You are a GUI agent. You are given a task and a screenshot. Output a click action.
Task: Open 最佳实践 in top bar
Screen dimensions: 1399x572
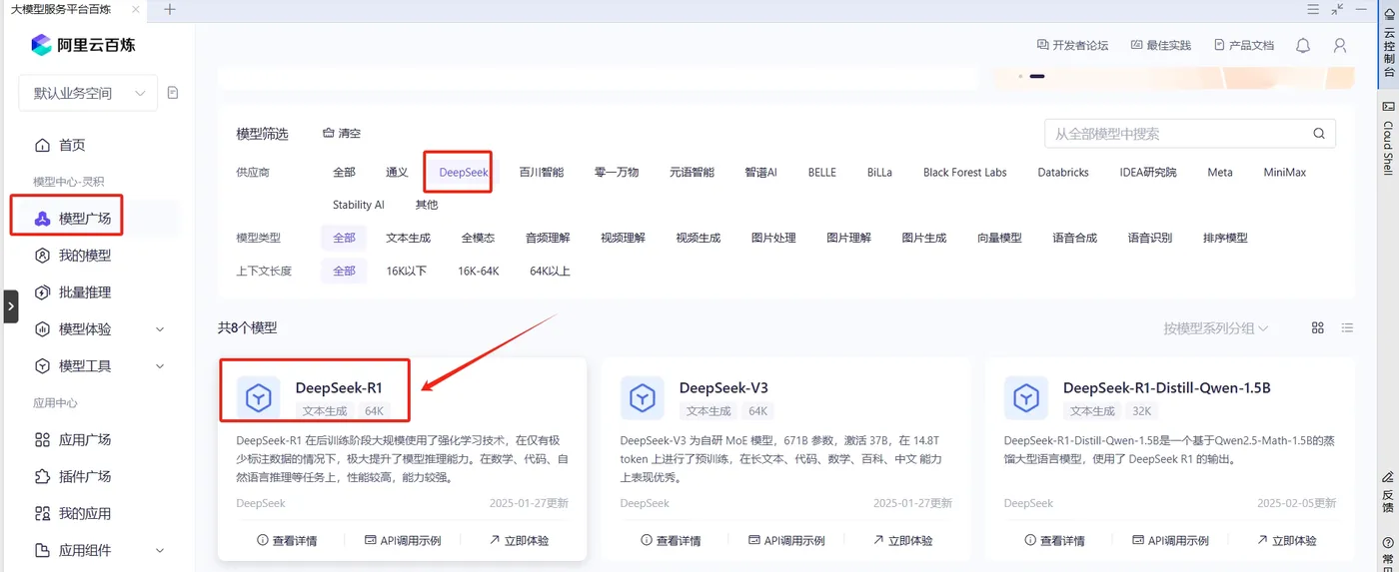point(1161,45)
